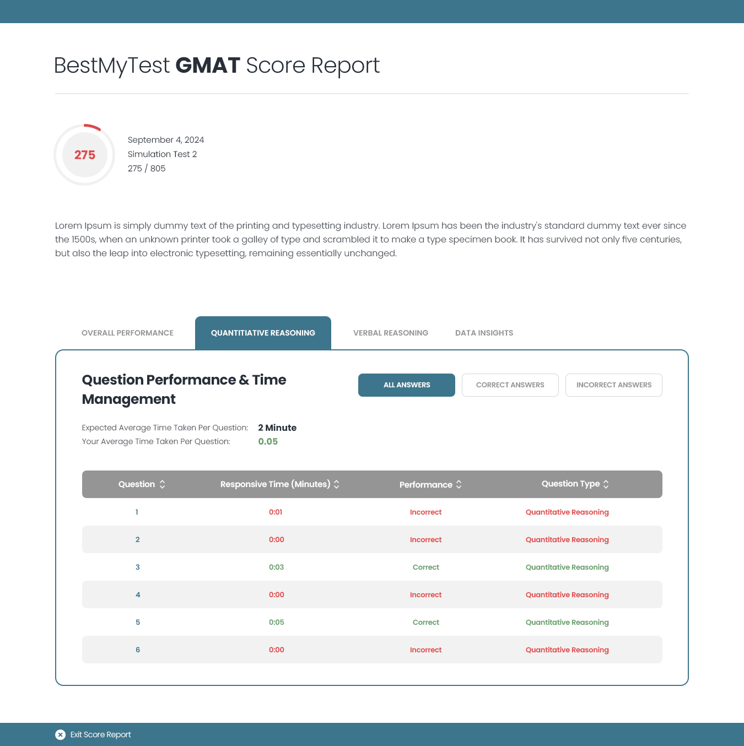Filter by Incorrect Answers
The height and width of the screenshot is (746, 744).
(614, 385)
